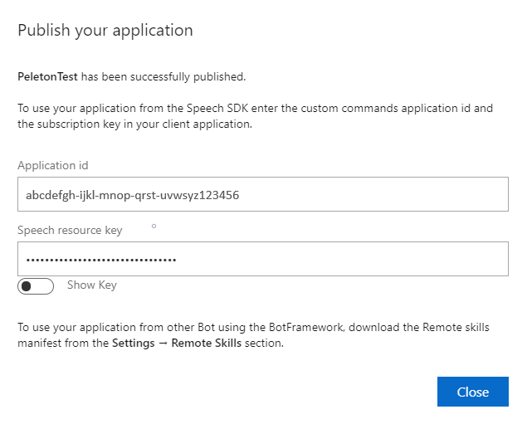The width and height of the screenshot is (527, 424).
Task: Toggle the Show Key switch
Action: pos(36,286)
